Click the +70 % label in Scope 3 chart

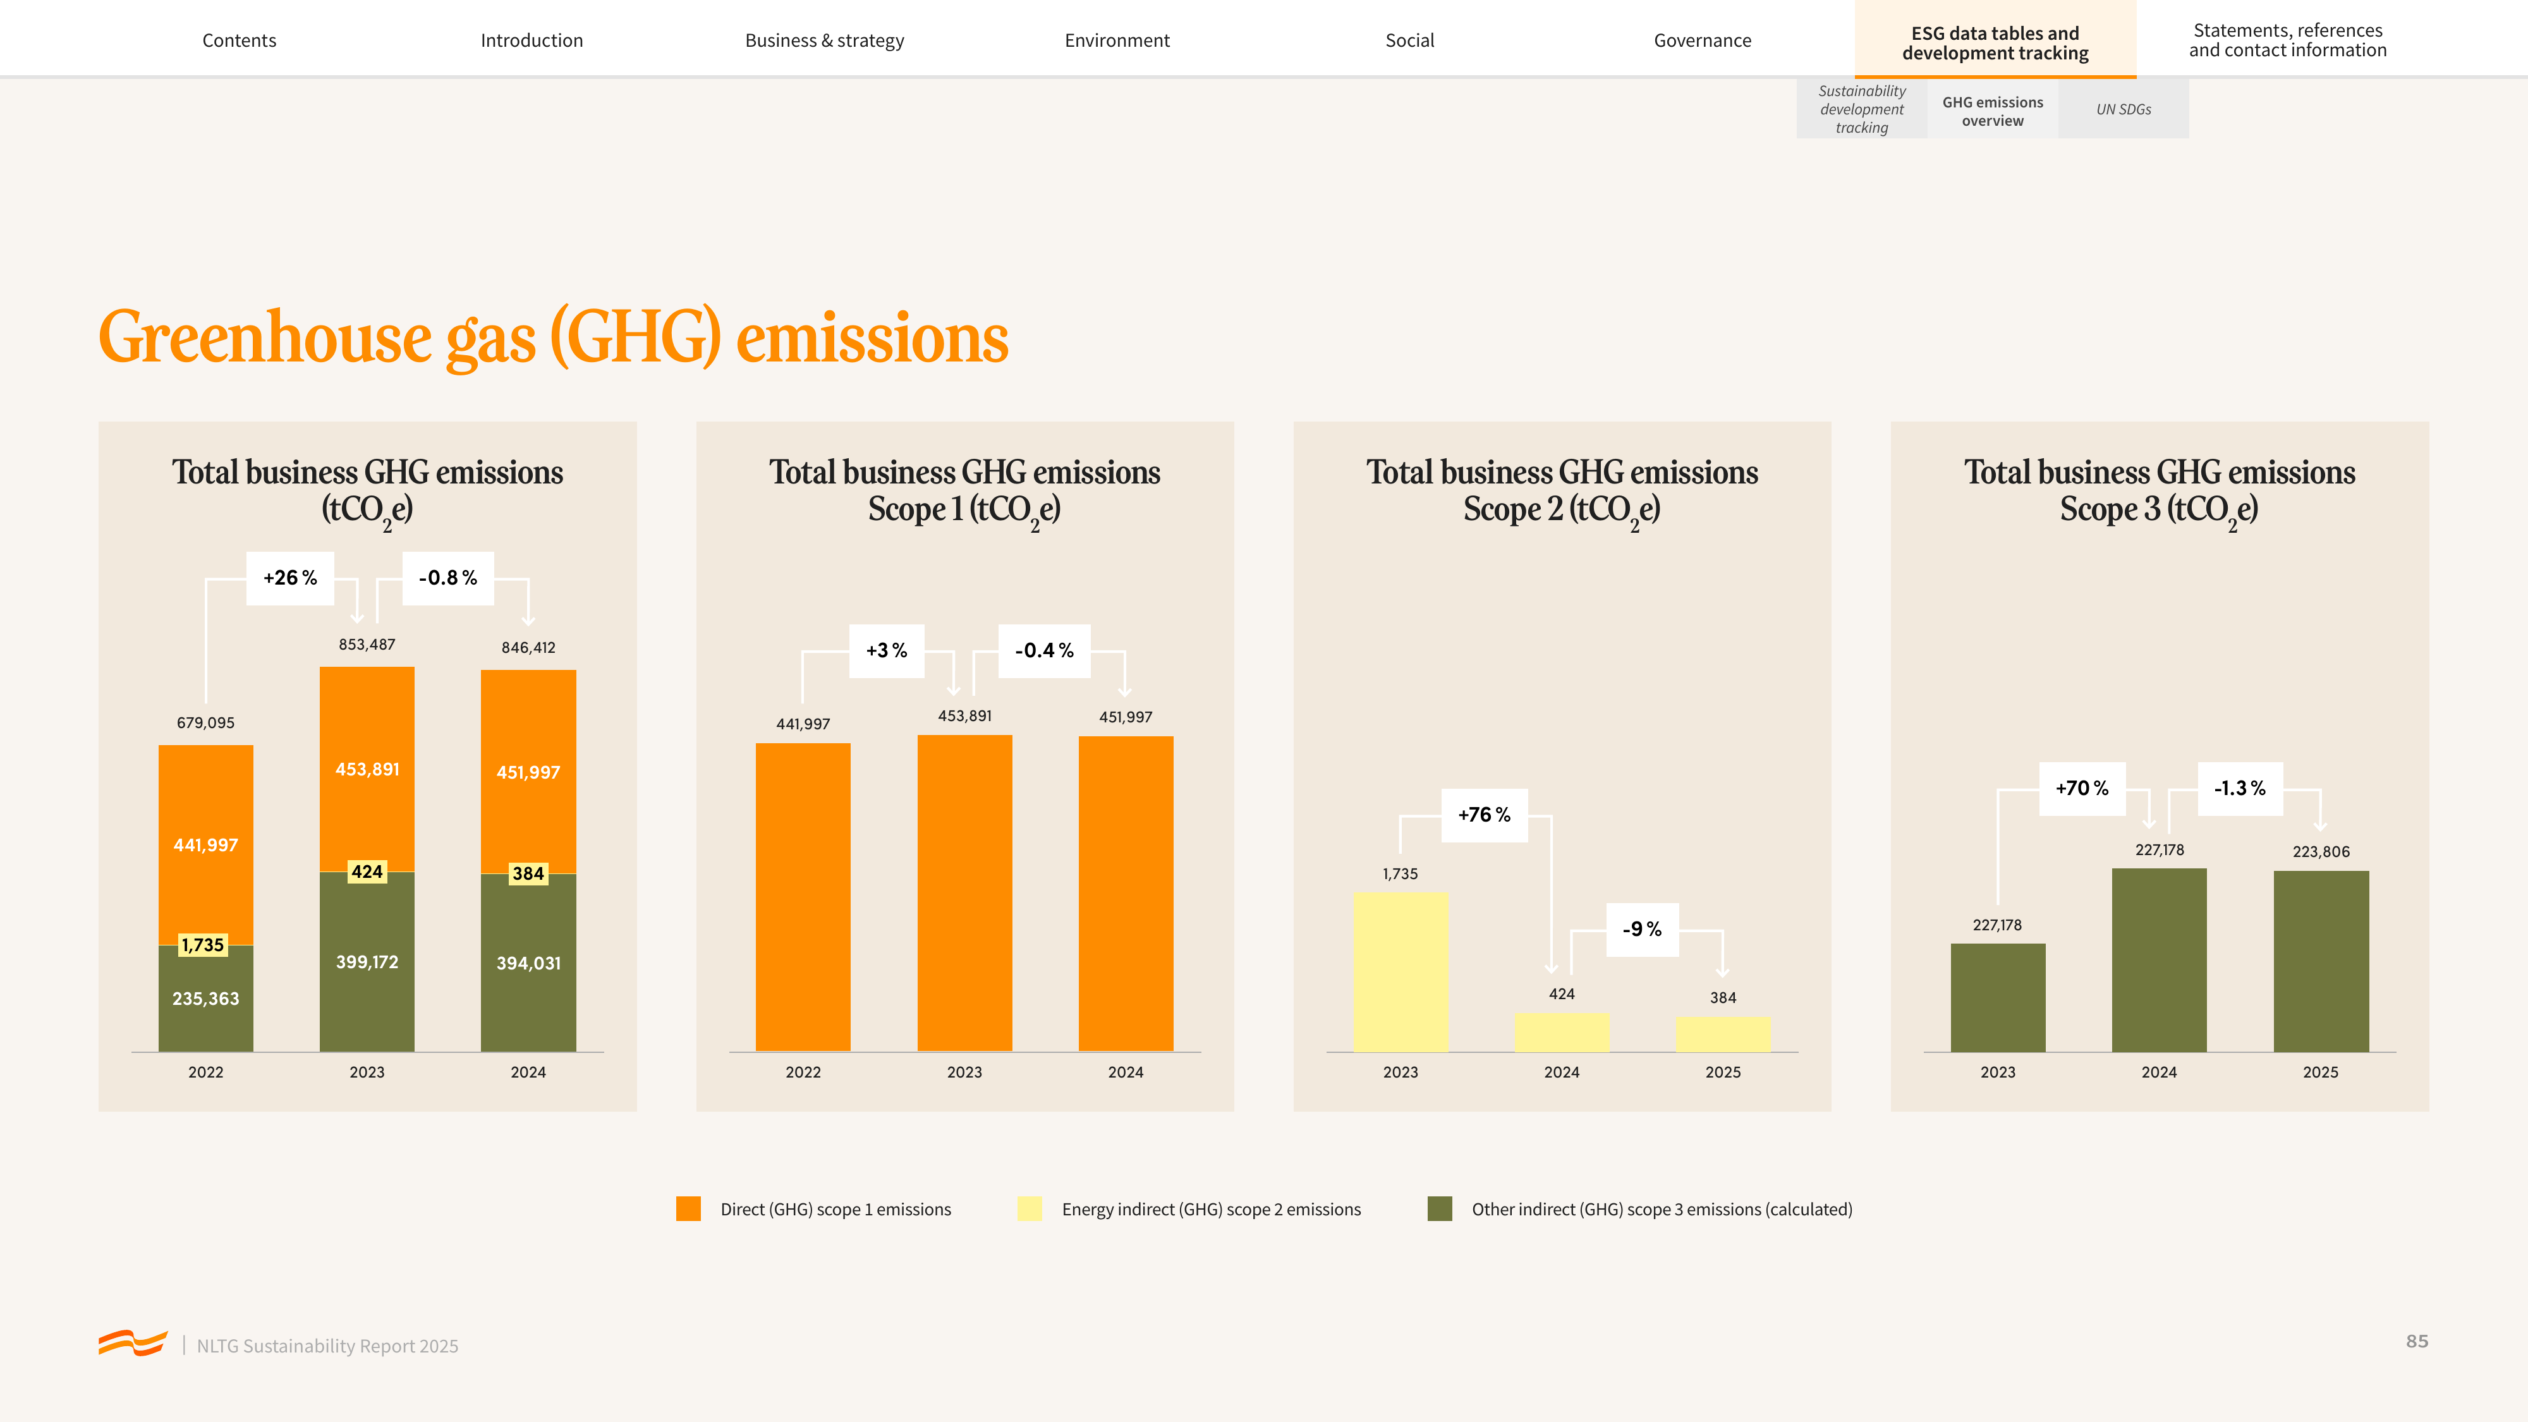click(x=2081, y=788)
